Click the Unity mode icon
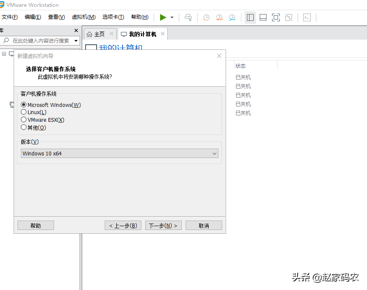Viewport: 367px width, 290px height. [289, 17]
